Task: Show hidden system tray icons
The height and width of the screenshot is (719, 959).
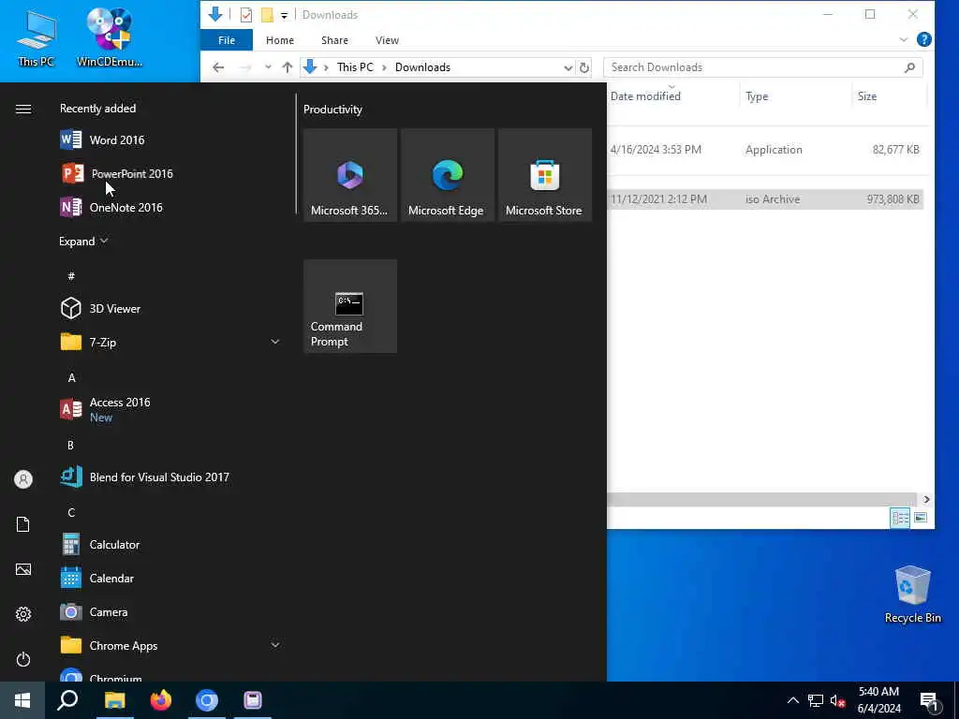Action: (x=792, y=700)
